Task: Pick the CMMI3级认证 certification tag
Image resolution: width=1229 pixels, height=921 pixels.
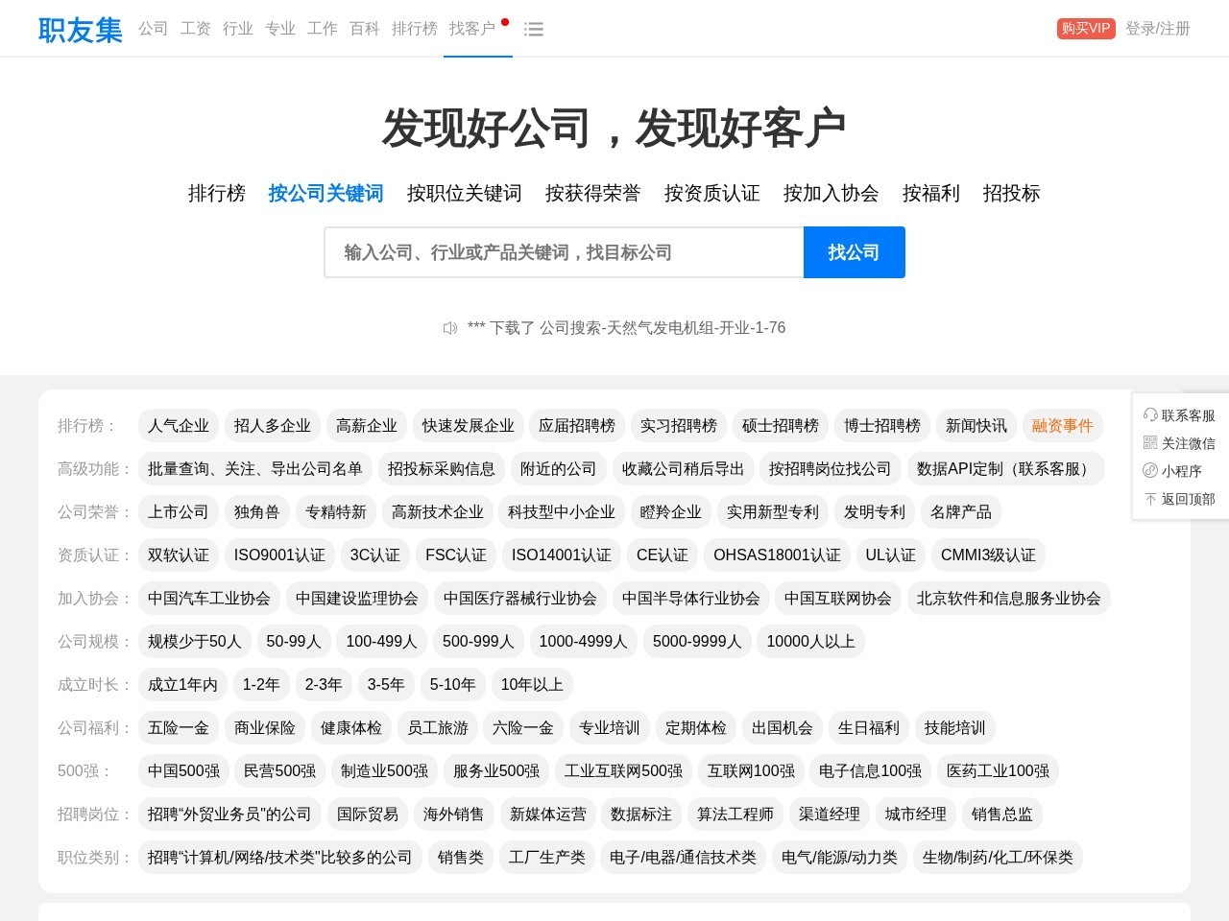Action: point(988,555)
